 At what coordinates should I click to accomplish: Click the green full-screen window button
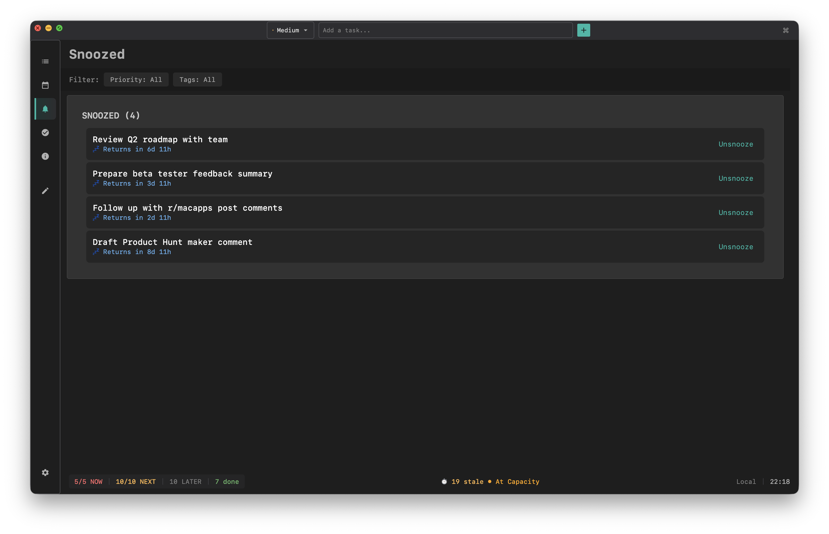point(59,28)
